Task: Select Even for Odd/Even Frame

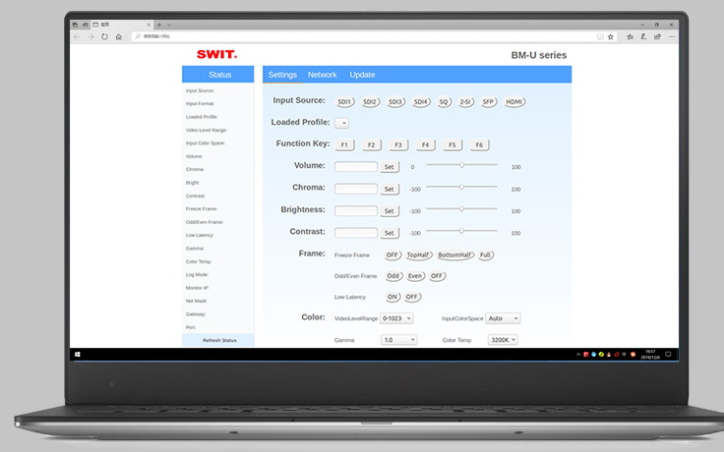Action: click(415, 276)
